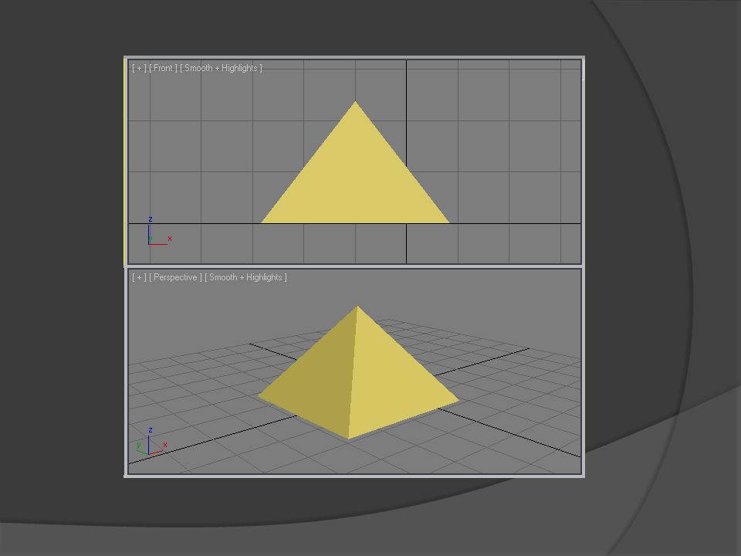The image size is (741, 556).
Task: Open the Perspective viewport [+] general menu
Action: point(139,277)
